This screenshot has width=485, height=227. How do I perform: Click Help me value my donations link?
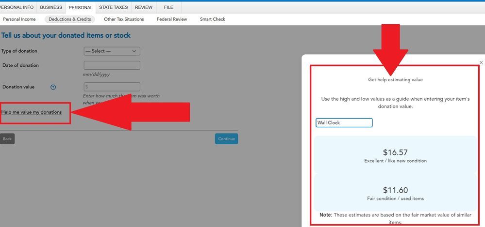click(x=32, y=112)
